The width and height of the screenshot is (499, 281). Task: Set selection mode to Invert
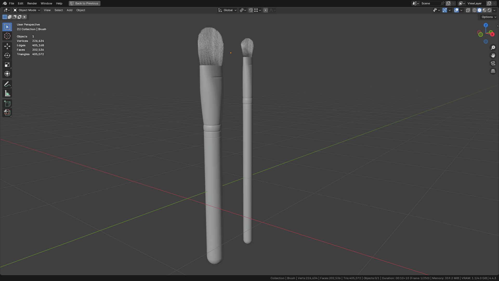pyautogui.click(x=19, y=17)
